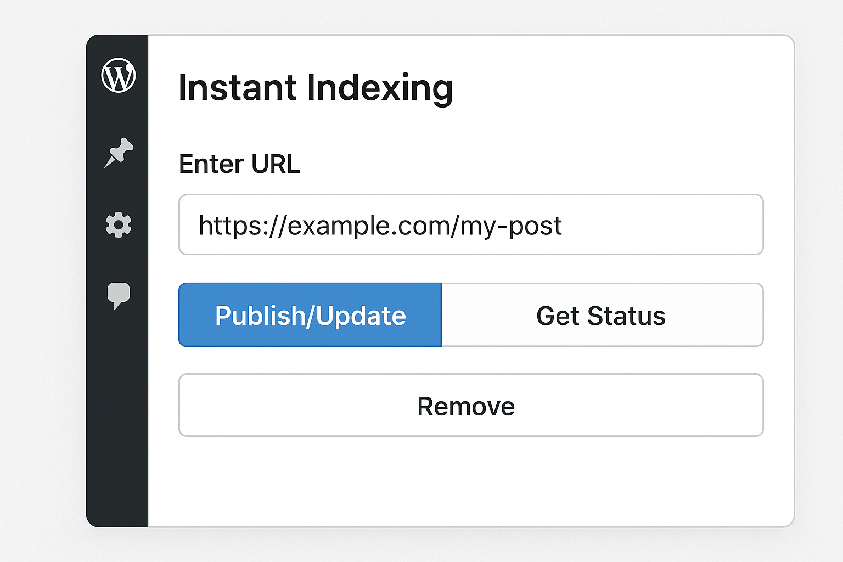The height and width of the screenshot is (562, 843).
Task: Check URL status with Get Status
Action: pos(602,315)
